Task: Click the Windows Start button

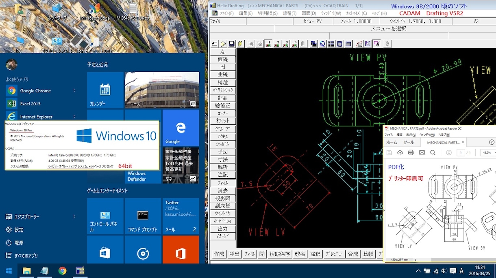Action: coord(9,271)
